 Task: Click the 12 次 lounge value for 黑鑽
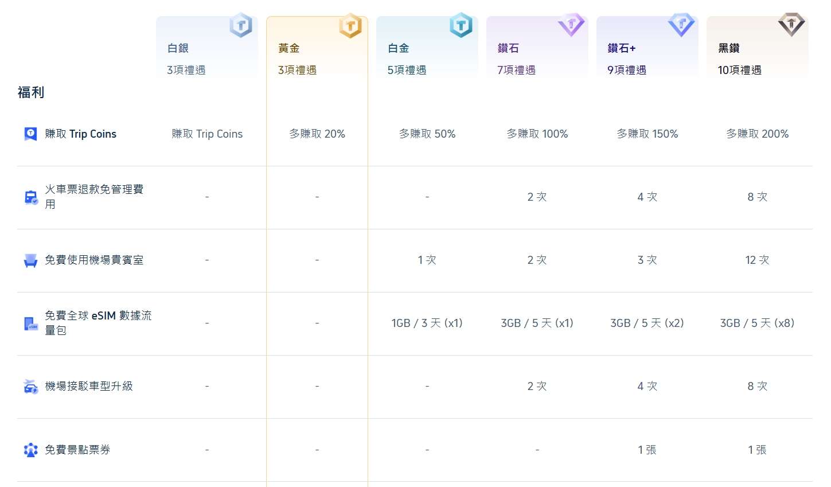pos(758,259)
